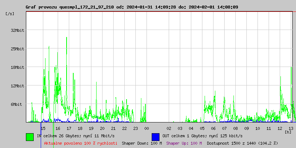
Task: Click the red Aktualne povoleno 100 % text
Action: (x=81, y=143)
